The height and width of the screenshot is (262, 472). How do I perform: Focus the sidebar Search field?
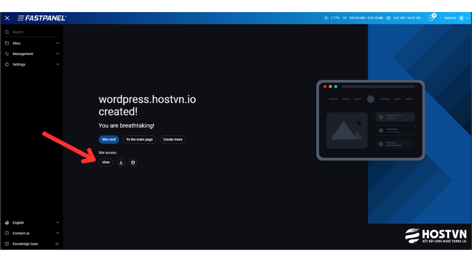point(31,32)
